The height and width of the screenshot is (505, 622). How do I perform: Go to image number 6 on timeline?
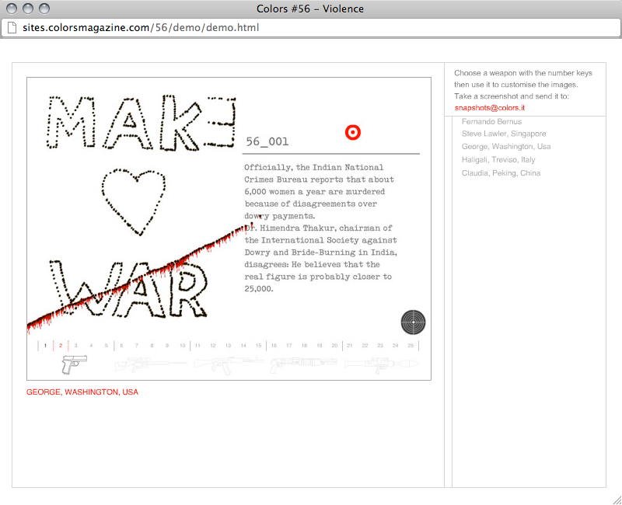click(x=121, y=346)
